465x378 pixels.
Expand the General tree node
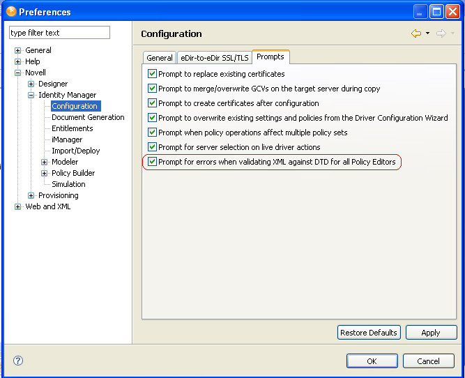(18, 50)
